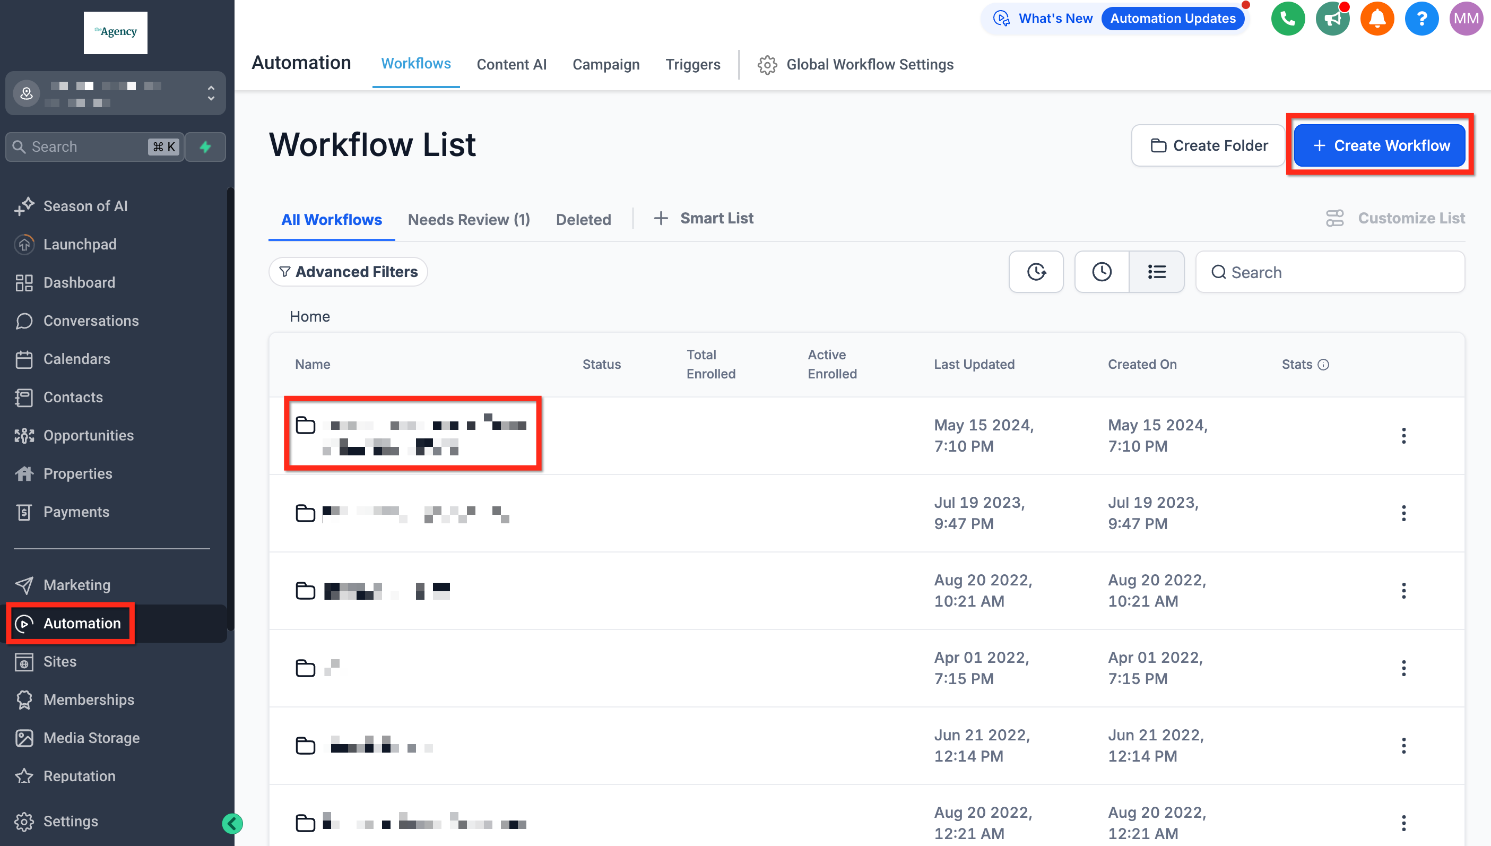The width and height of the screenshot is (1491, 846).
Task: Open options menu for May 15 2024 folder
Action: pyautogui.click(x=1403, y=436)
